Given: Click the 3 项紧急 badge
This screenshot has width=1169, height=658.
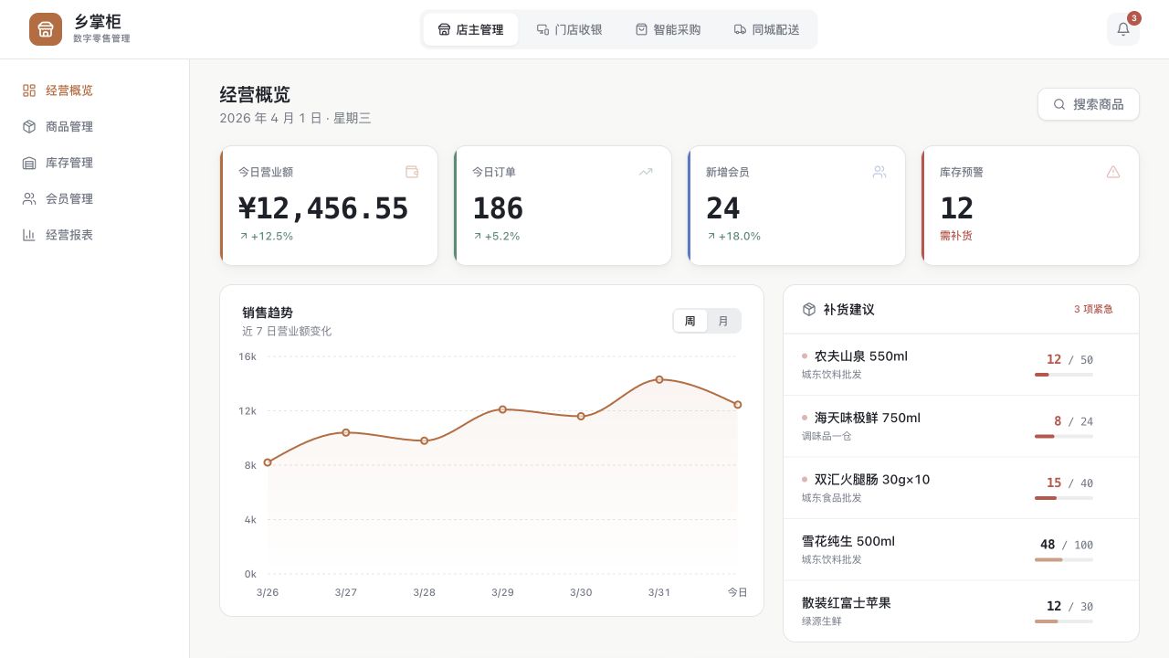Looking at the screenshot, I should 1093,309.
